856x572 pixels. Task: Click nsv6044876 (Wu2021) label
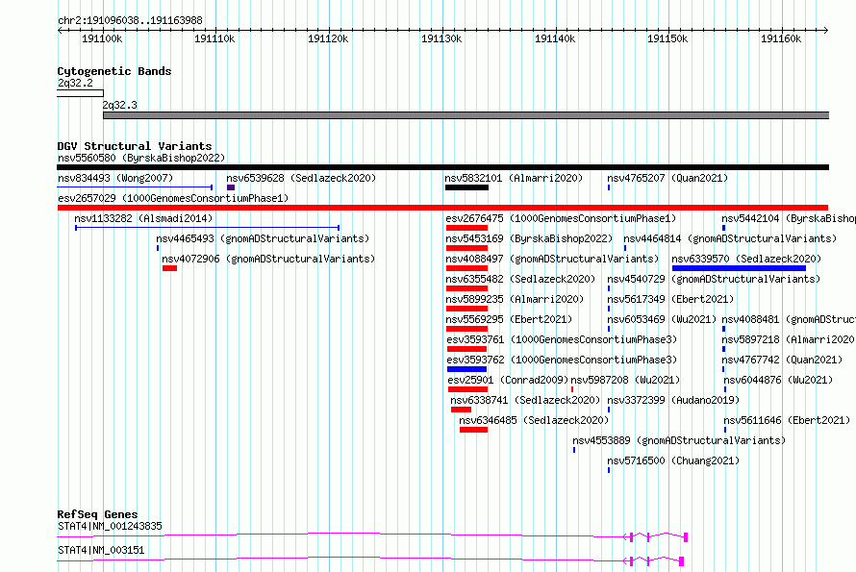778,381
